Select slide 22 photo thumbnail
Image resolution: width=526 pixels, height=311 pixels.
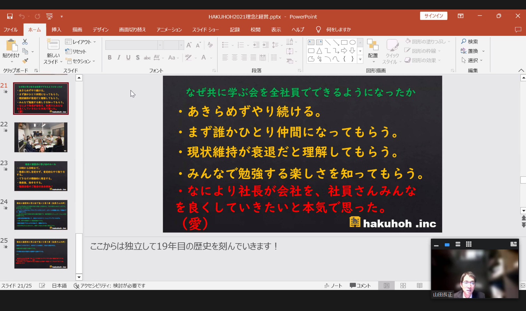[x=41, y=137]
